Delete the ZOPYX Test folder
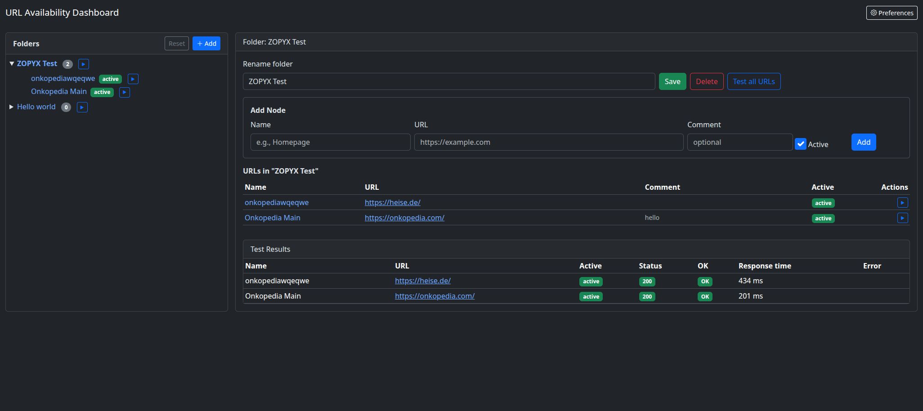Viewport: 923px width, 411px height. pos(706,81)
